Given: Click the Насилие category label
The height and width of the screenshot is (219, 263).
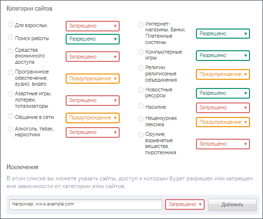Looking at the screenshot, I should point(155,107).
